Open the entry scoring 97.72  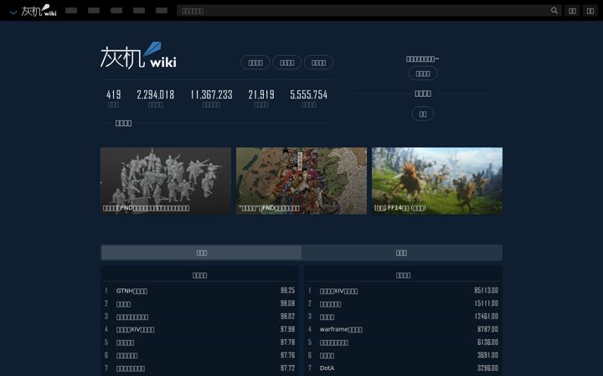click(131, 368)
